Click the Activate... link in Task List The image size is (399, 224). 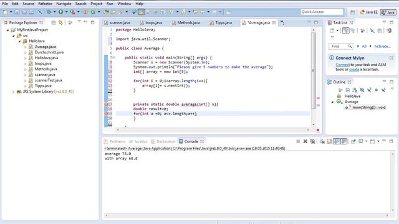[382, 46]
